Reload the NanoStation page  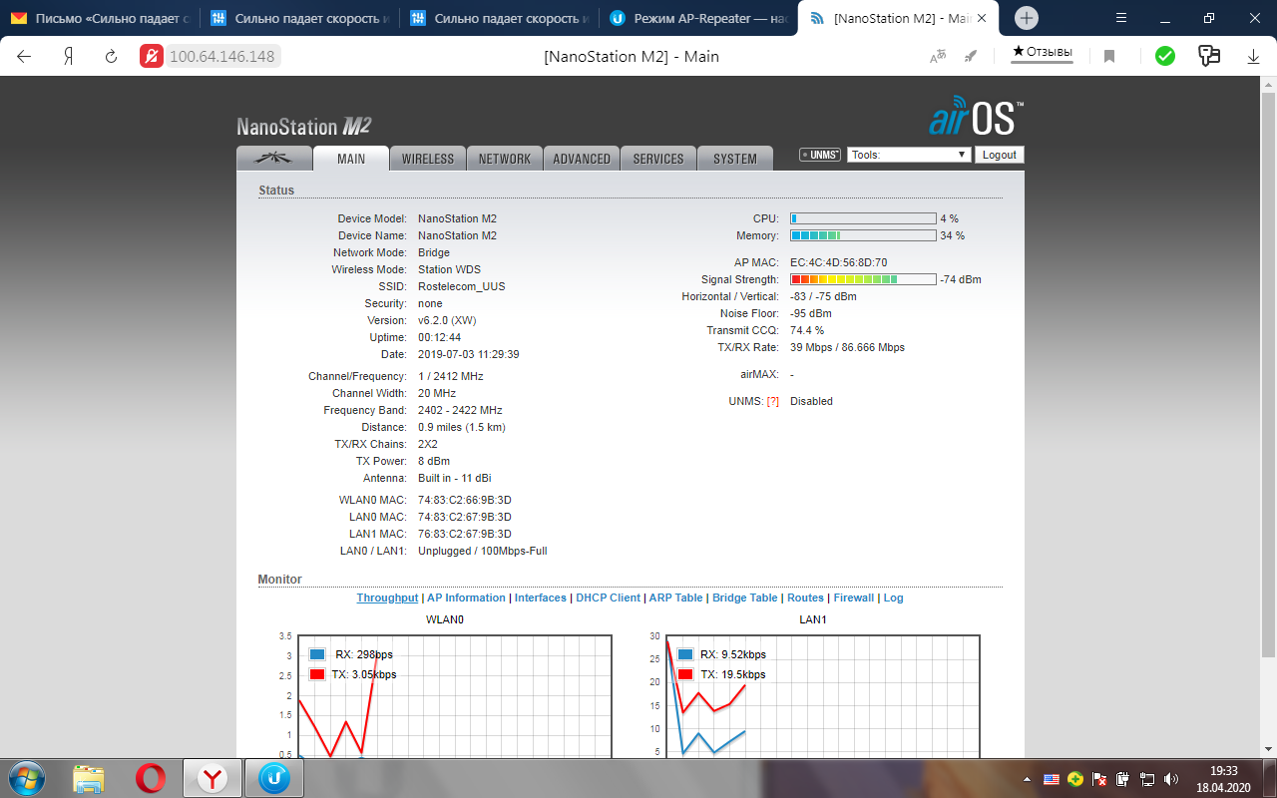click(111, 56)
